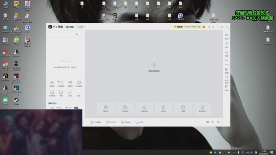
Task: Open the 氛围律动 atmosphere effects
Action: click(x=227, y=79)
